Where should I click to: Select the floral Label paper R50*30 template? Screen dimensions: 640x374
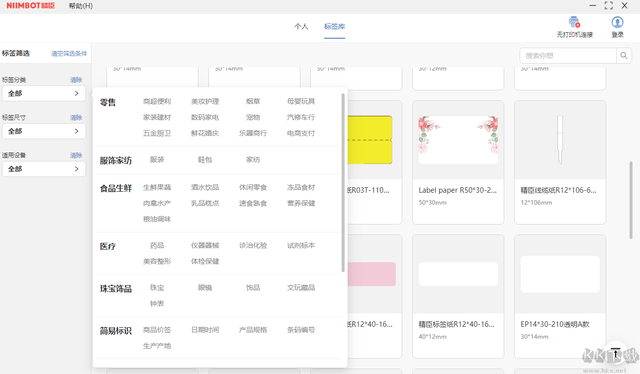[457, 140]
